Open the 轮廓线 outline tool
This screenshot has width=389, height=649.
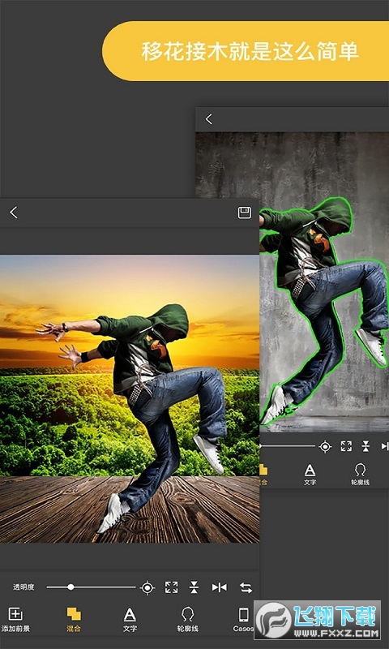(x=188, y=619)
